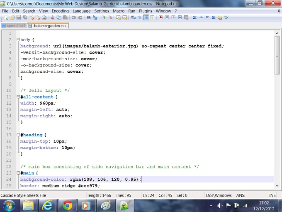Click the Save file toolbar icon
Screen dimensions: 282x212
[x=19, y=17]
